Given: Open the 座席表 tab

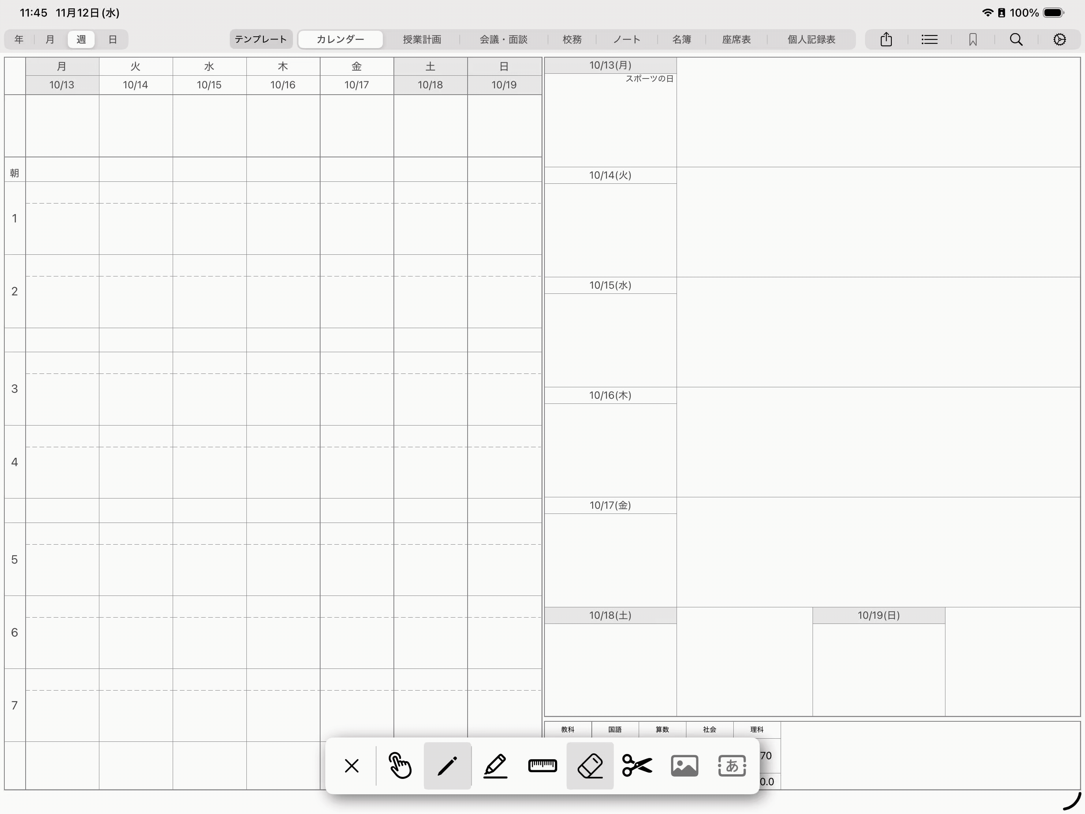Looking at the screenshot, I should click(x=736, y=39).
